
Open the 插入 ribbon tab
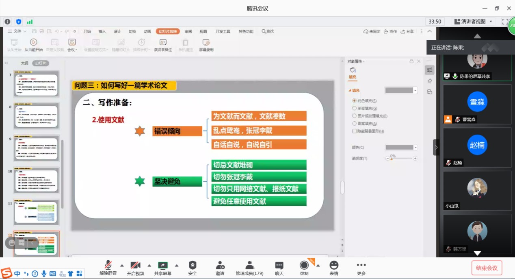point(102,31)
